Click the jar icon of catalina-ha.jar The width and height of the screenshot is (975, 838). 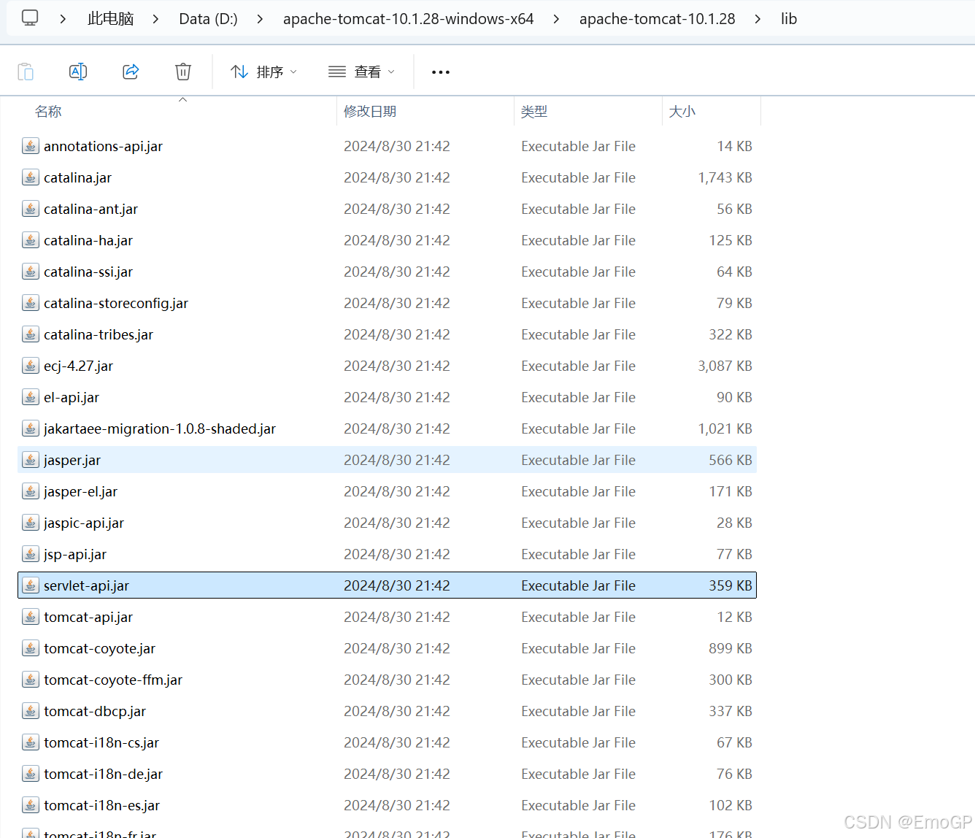pyautogui.click(x=30, y=240)
